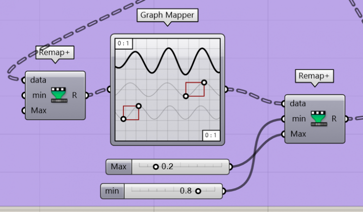Viewport: 363px width, 212px height.
Task: Select the min slider name tab
Action: (x=112, y=191)
